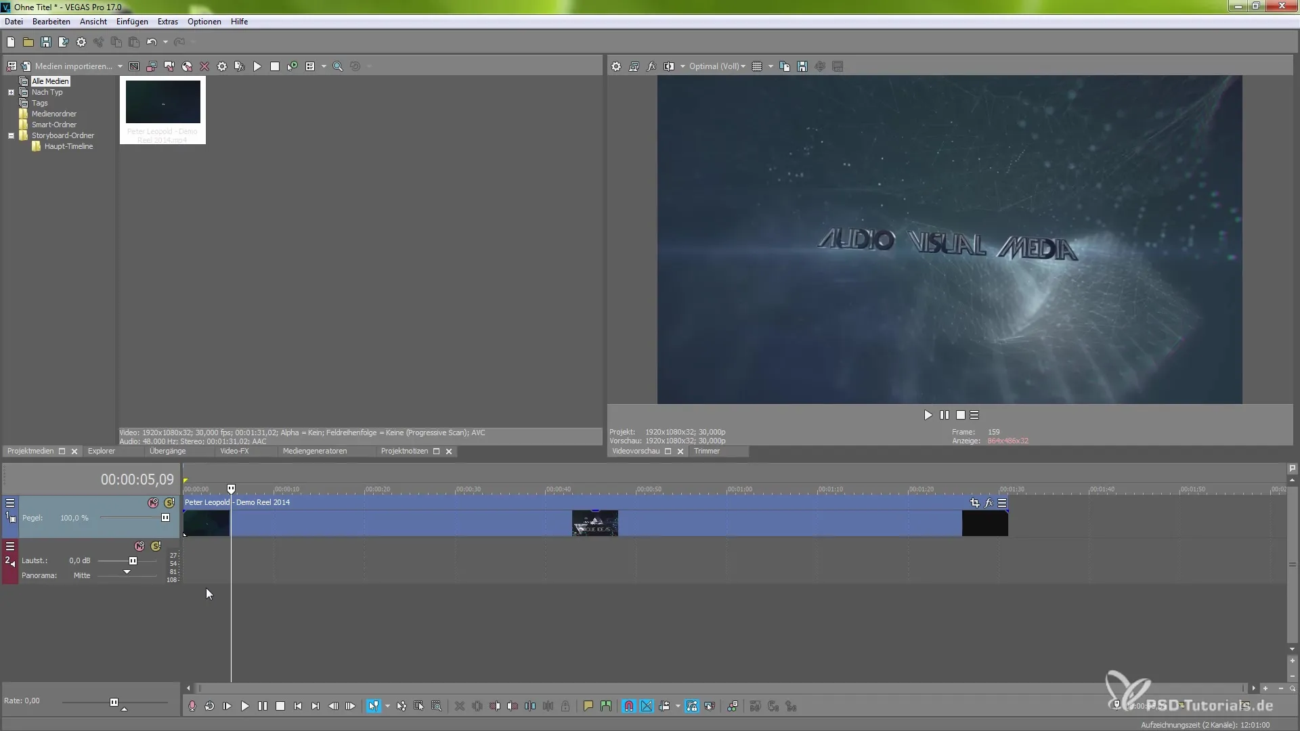The height and width of the screenshot is (731, 1300).
Task: Save the project with the floppy disk icon
Action: tap(46, 42)
